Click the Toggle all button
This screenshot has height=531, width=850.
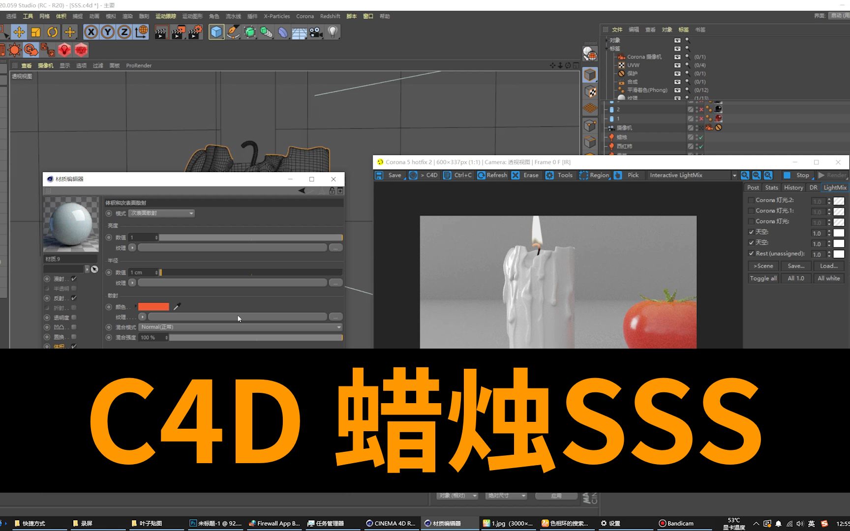tap(763, 278)
